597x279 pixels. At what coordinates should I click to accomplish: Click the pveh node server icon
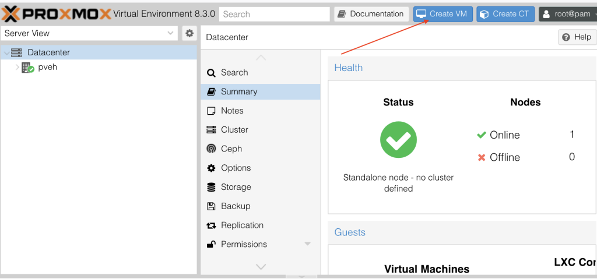[27, 68]
